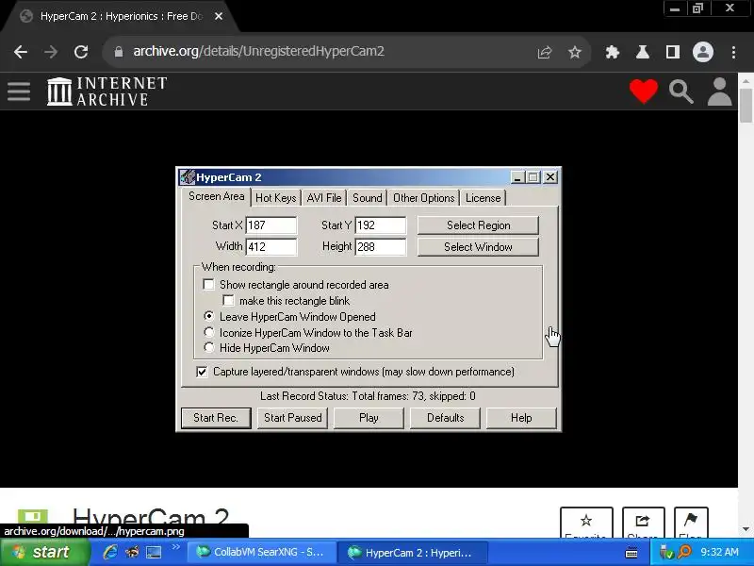754x566 pixels.
Task: Open the Hot Keys tab
Action: (x=275, y=198)
